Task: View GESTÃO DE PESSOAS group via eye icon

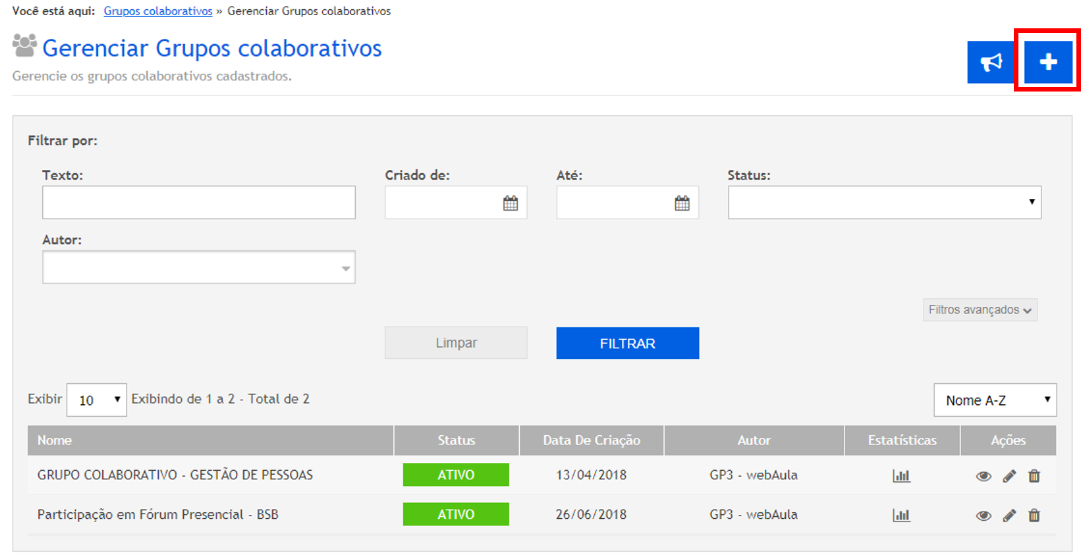Action: [984, 476]
